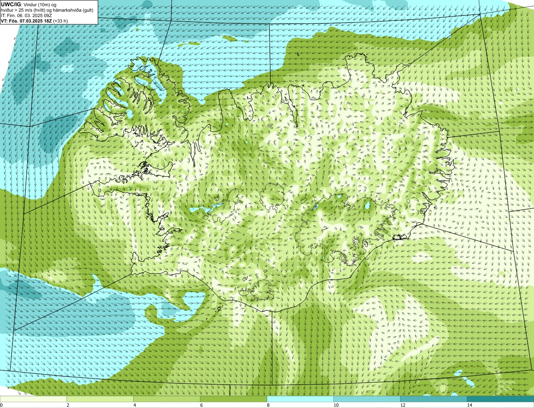The height and width of the screenshot is (408, 534).
Task: Select the 12–14 m/s teal legend swatch
Action: (434, 399)
